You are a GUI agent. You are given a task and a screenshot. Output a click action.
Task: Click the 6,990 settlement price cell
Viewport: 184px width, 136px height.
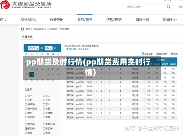pos(89,100)
